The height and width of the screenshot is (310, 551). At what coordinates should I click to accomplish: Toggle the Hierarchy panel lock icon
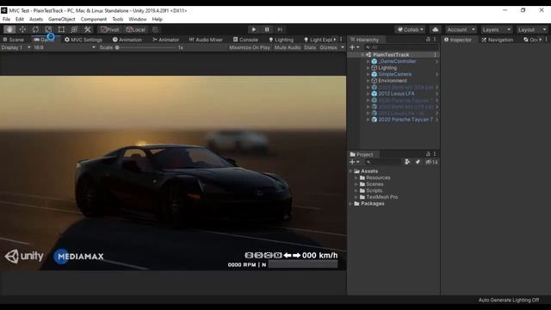tap(428, 40)
